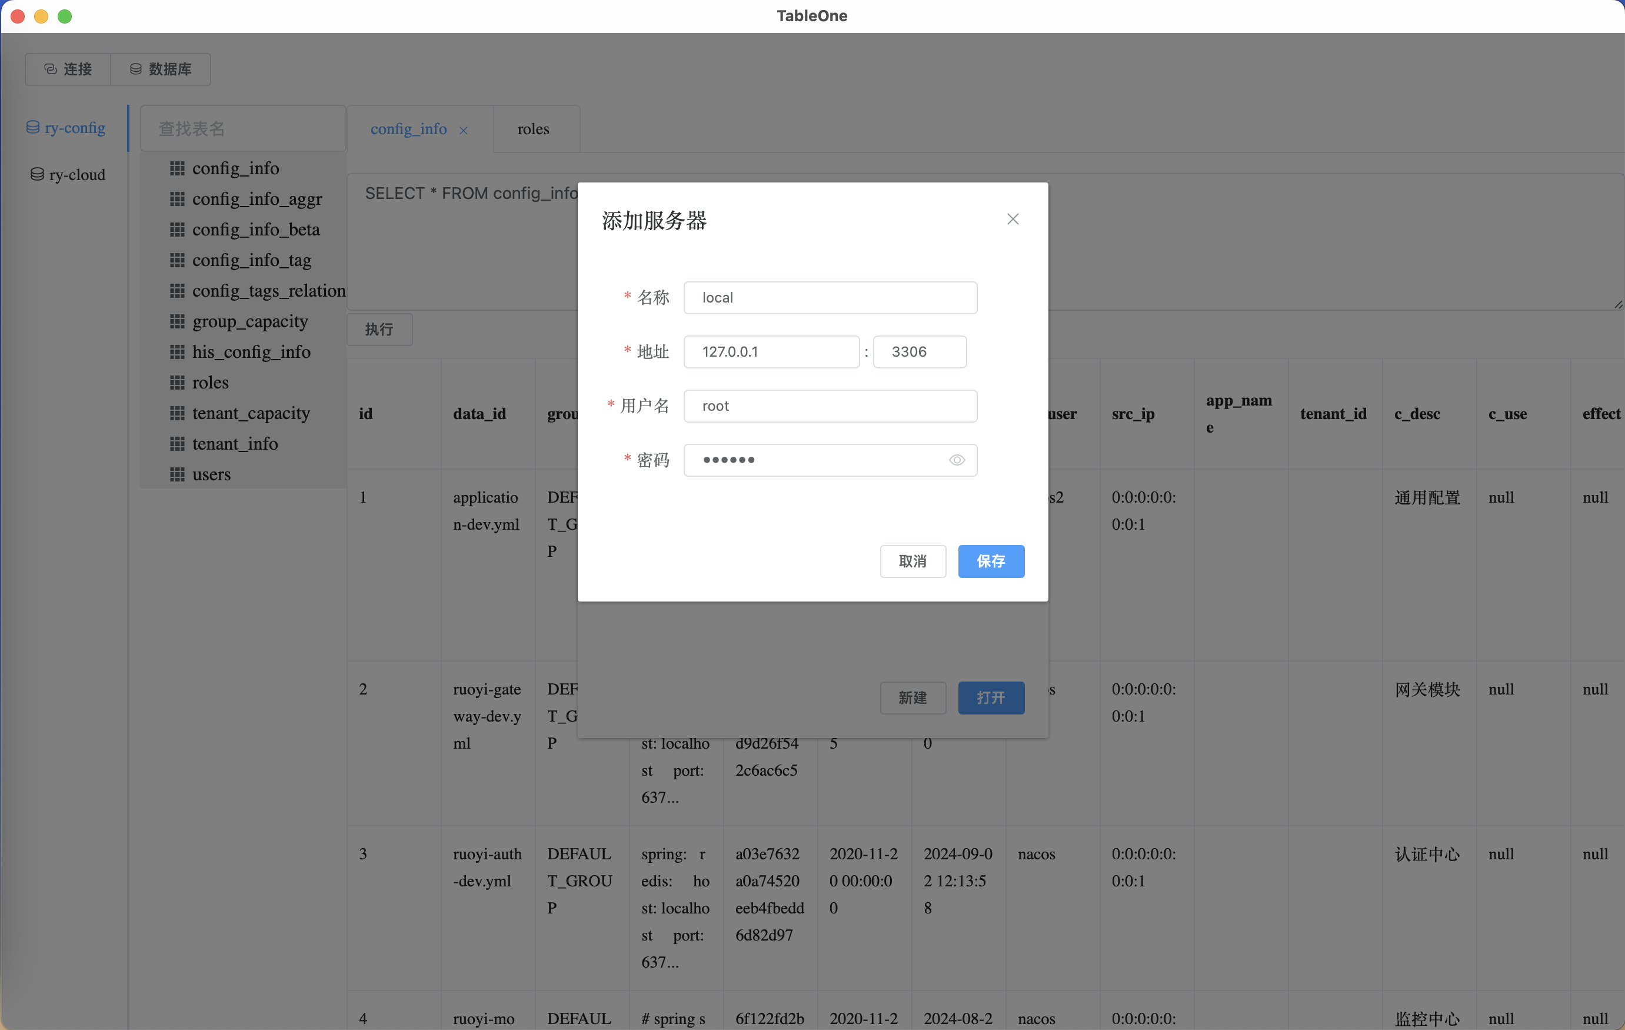Click the 名称 input field containing local

[830, 298]
